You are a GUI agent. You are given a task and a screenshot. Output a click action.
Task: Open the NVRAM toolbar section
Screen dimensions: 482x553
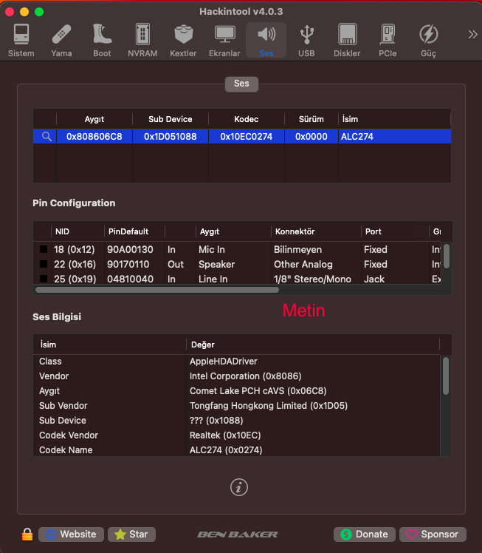(142, 40)
